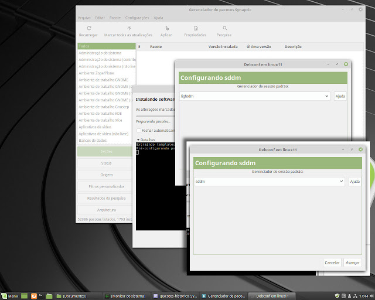The width and height of the screenshot is (375, 300).
Task: Click the Origem filter button
Action: pos(105,175)
